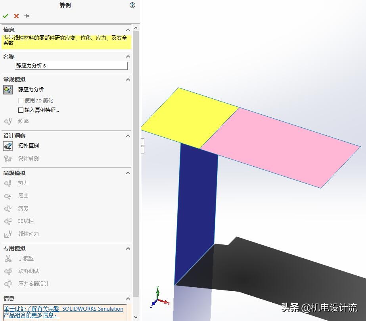The height and width of the screenshot is (321, 366).
Task: Select the 设计算例 design study icon
Action: coord(8,158)
